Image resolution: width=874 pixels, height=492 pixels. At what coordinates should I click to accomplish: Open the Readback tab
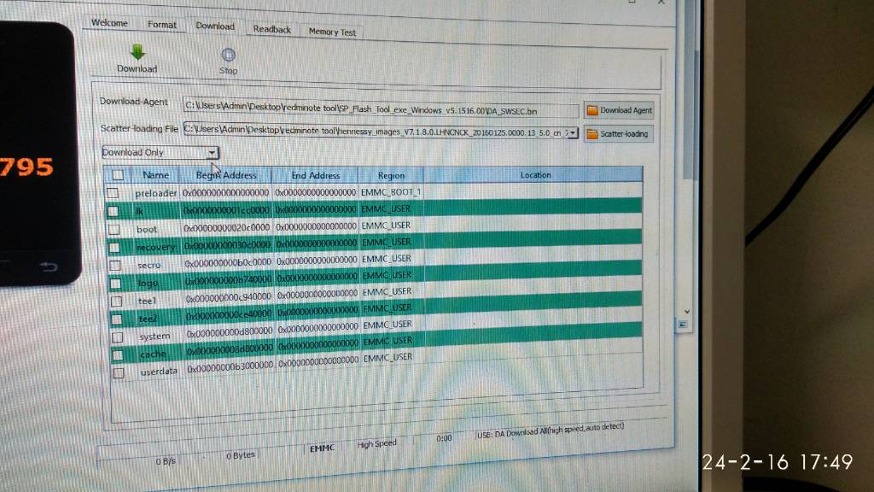click(x=272, y=30)
